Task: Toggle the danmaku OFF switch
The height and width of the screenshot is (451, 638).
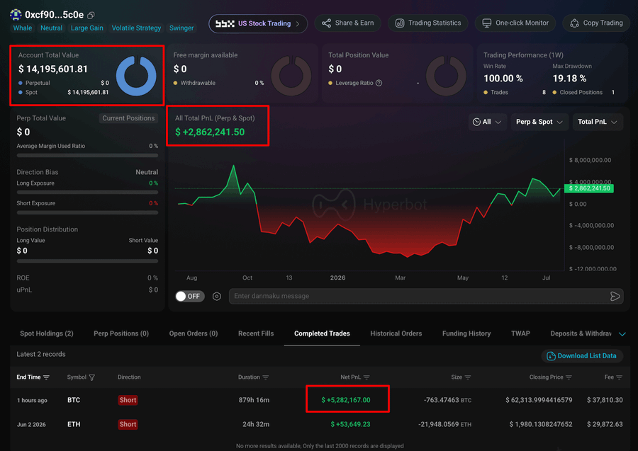Action: [189, 296]
